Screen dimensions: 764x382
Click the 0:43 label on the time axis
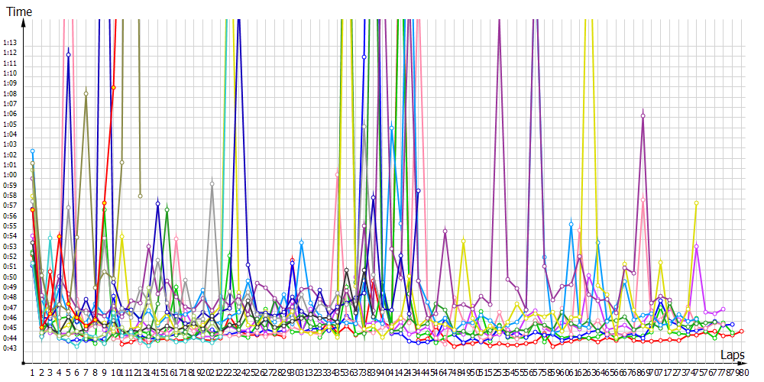(10, 348)
